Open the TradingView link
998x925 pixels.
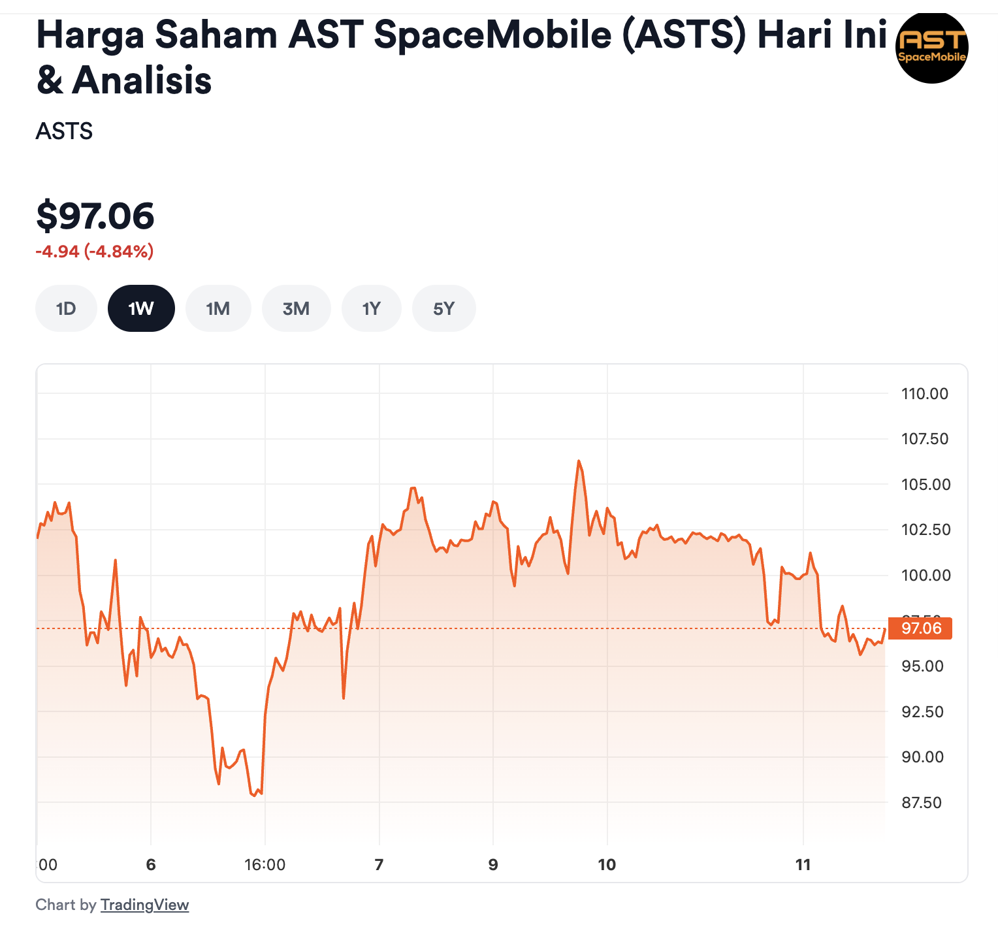[x=144, y=905]
